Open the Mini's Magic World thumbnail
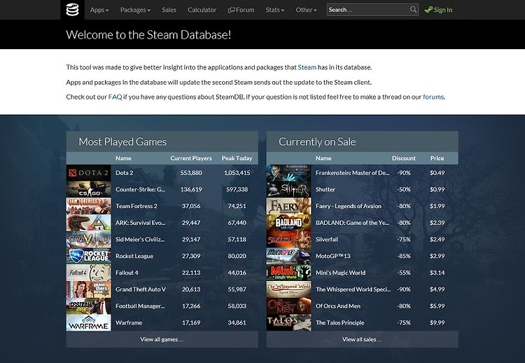Image resolution: width=525 pixels, height=363 pixels. pyautogui.click(x=288, y=273)
